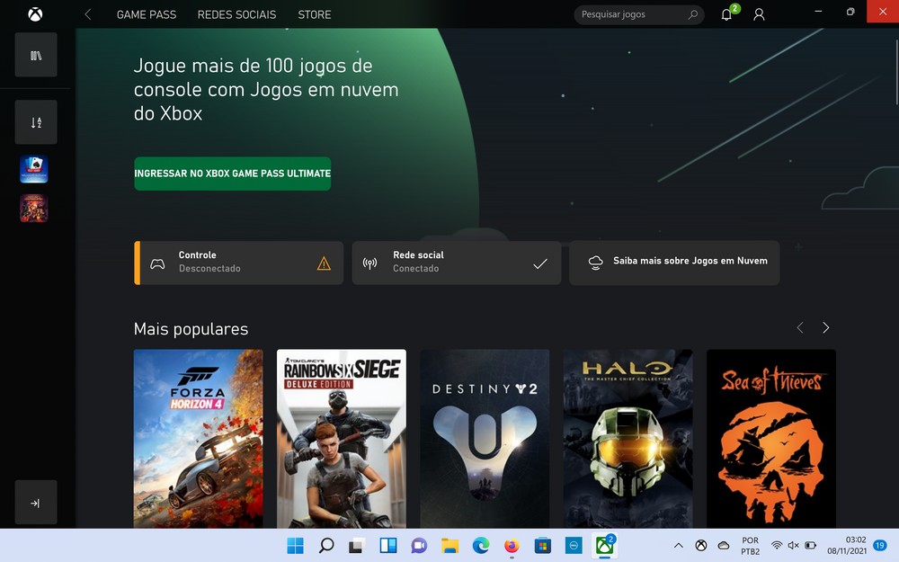Focus the Pesquisar jogos search field

(638, 14)
